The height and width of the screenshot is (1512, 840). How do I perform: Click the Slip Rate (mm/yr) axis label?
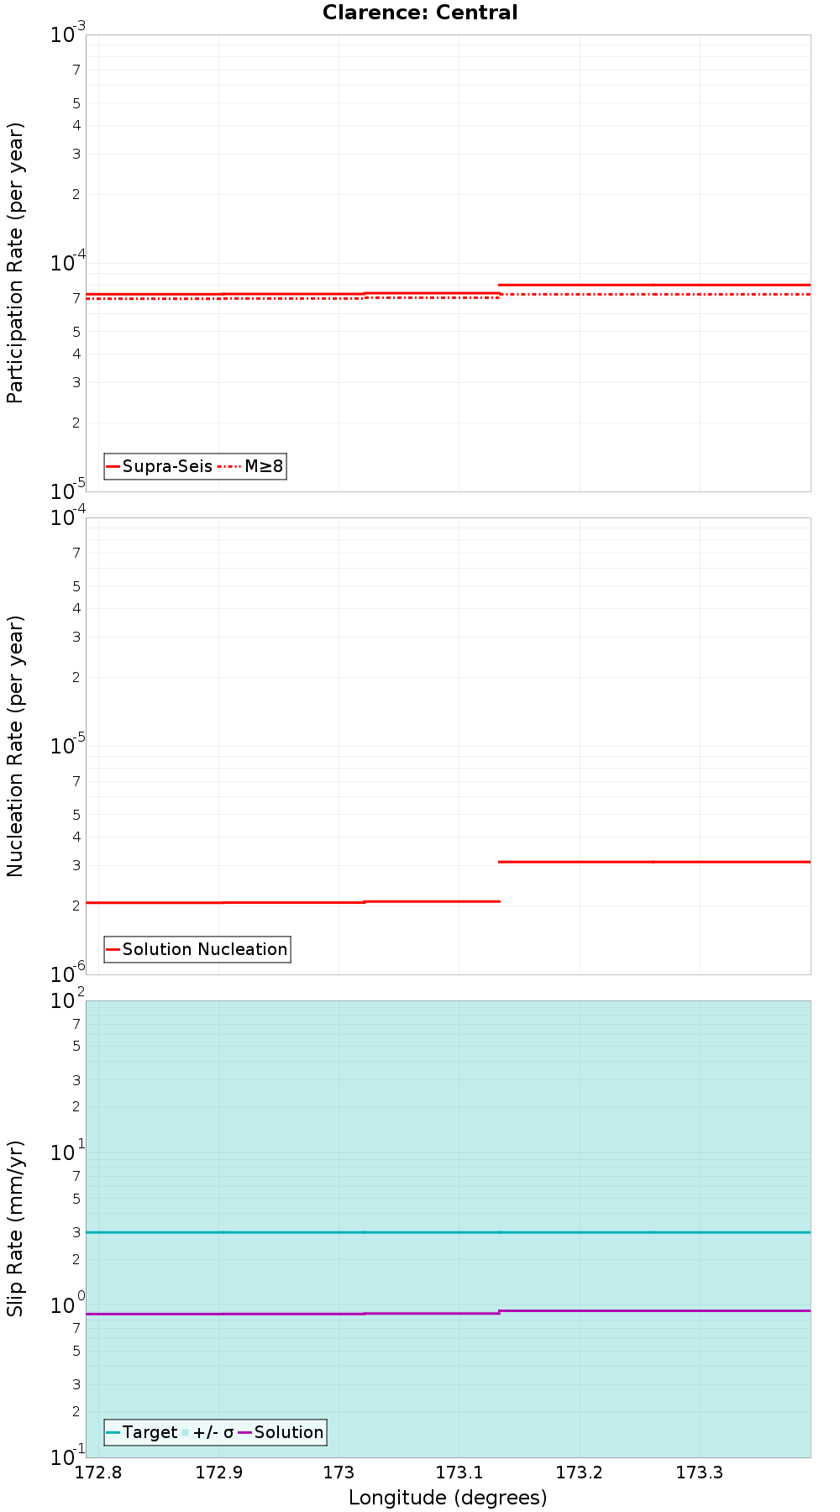(15, 1228)
